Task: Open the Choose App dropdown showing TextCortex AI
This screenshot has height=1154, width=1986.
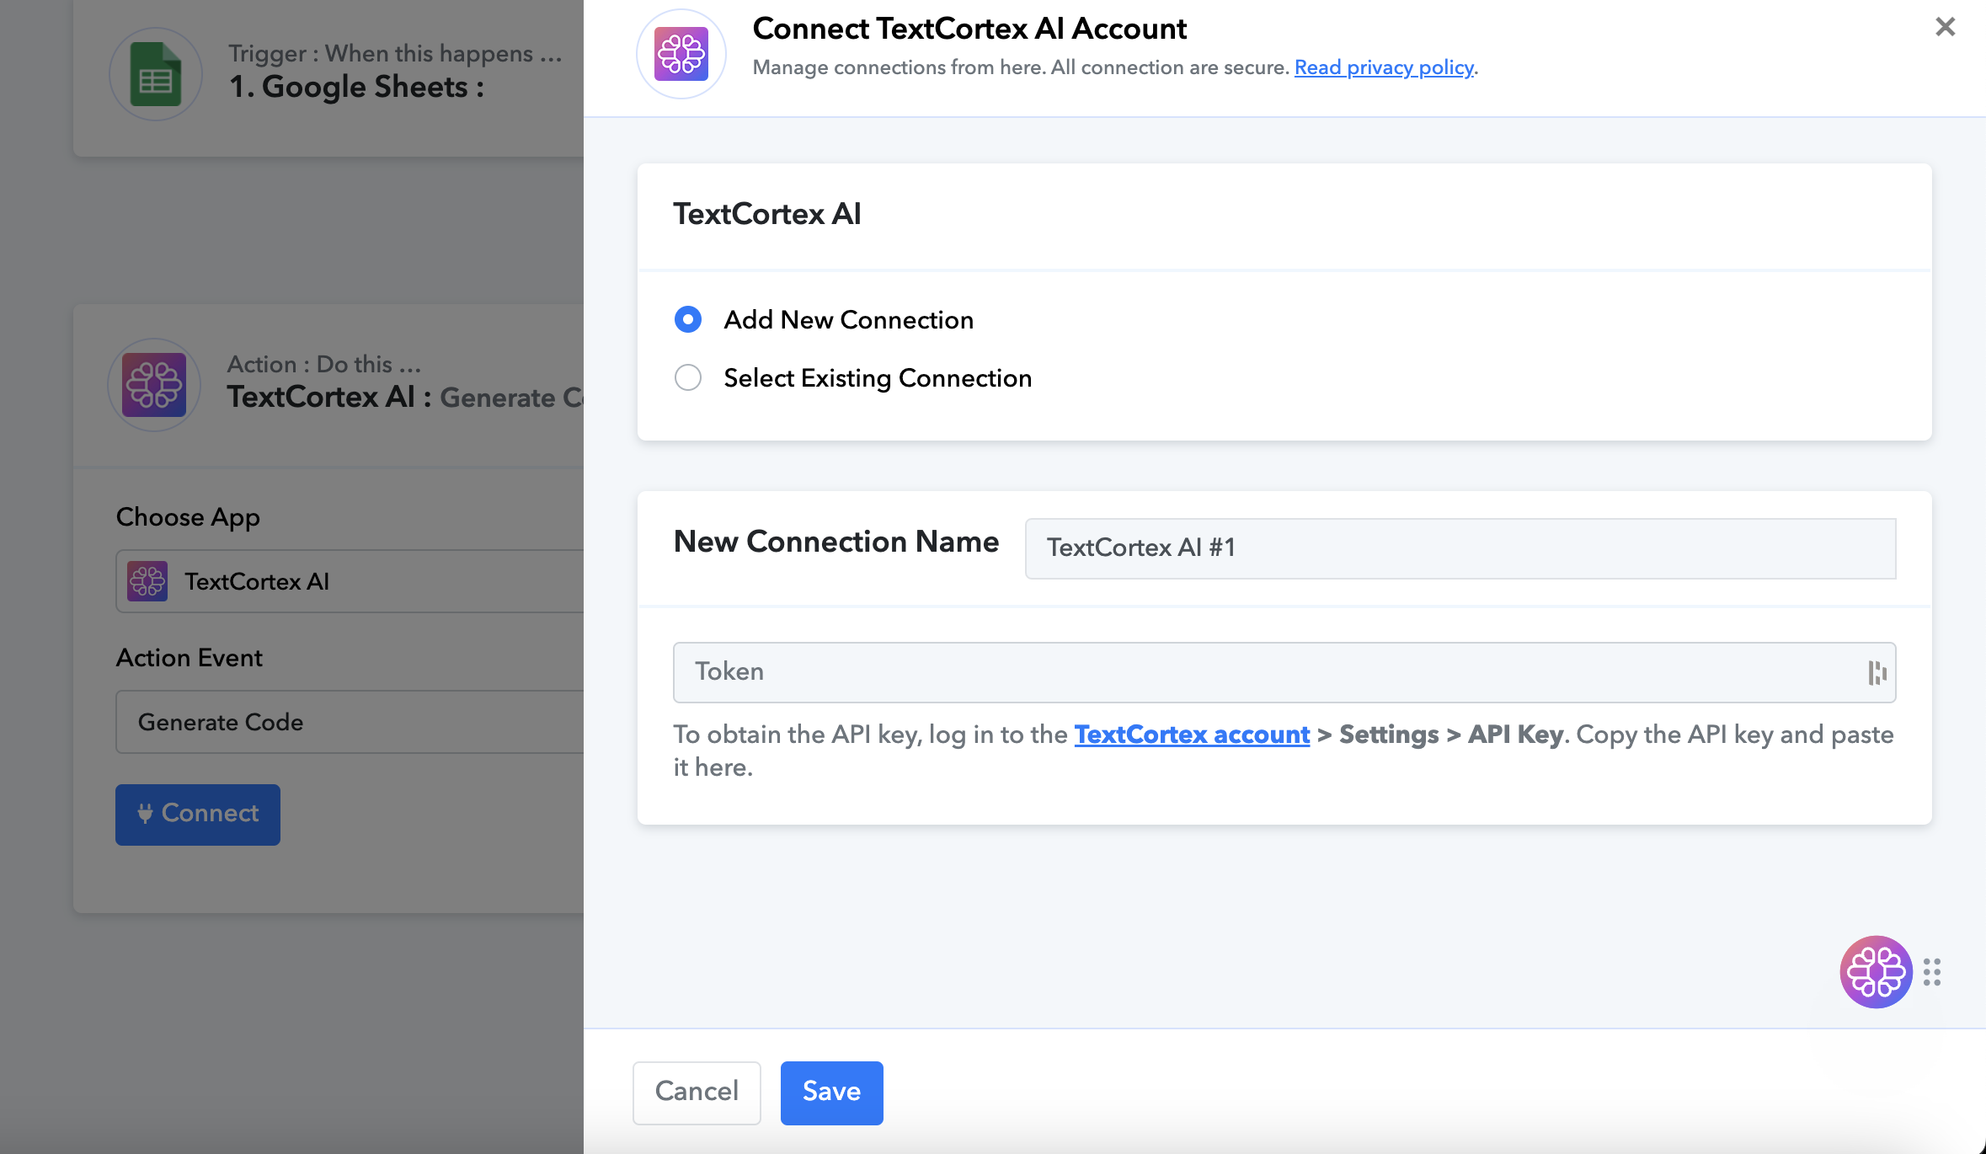Action: tap(350, 581)
